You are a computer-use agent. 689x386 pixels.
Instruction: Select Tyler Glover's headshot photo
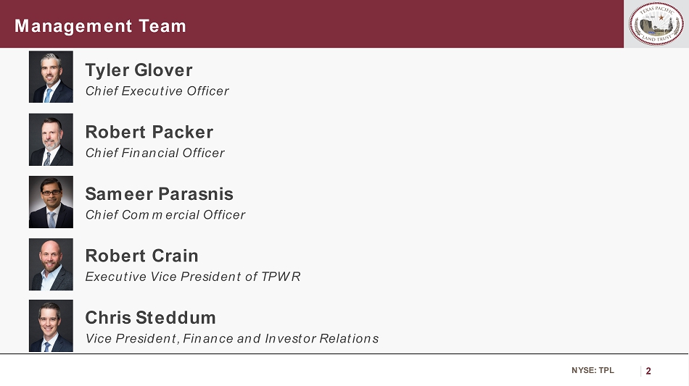(x=51, y=77)
